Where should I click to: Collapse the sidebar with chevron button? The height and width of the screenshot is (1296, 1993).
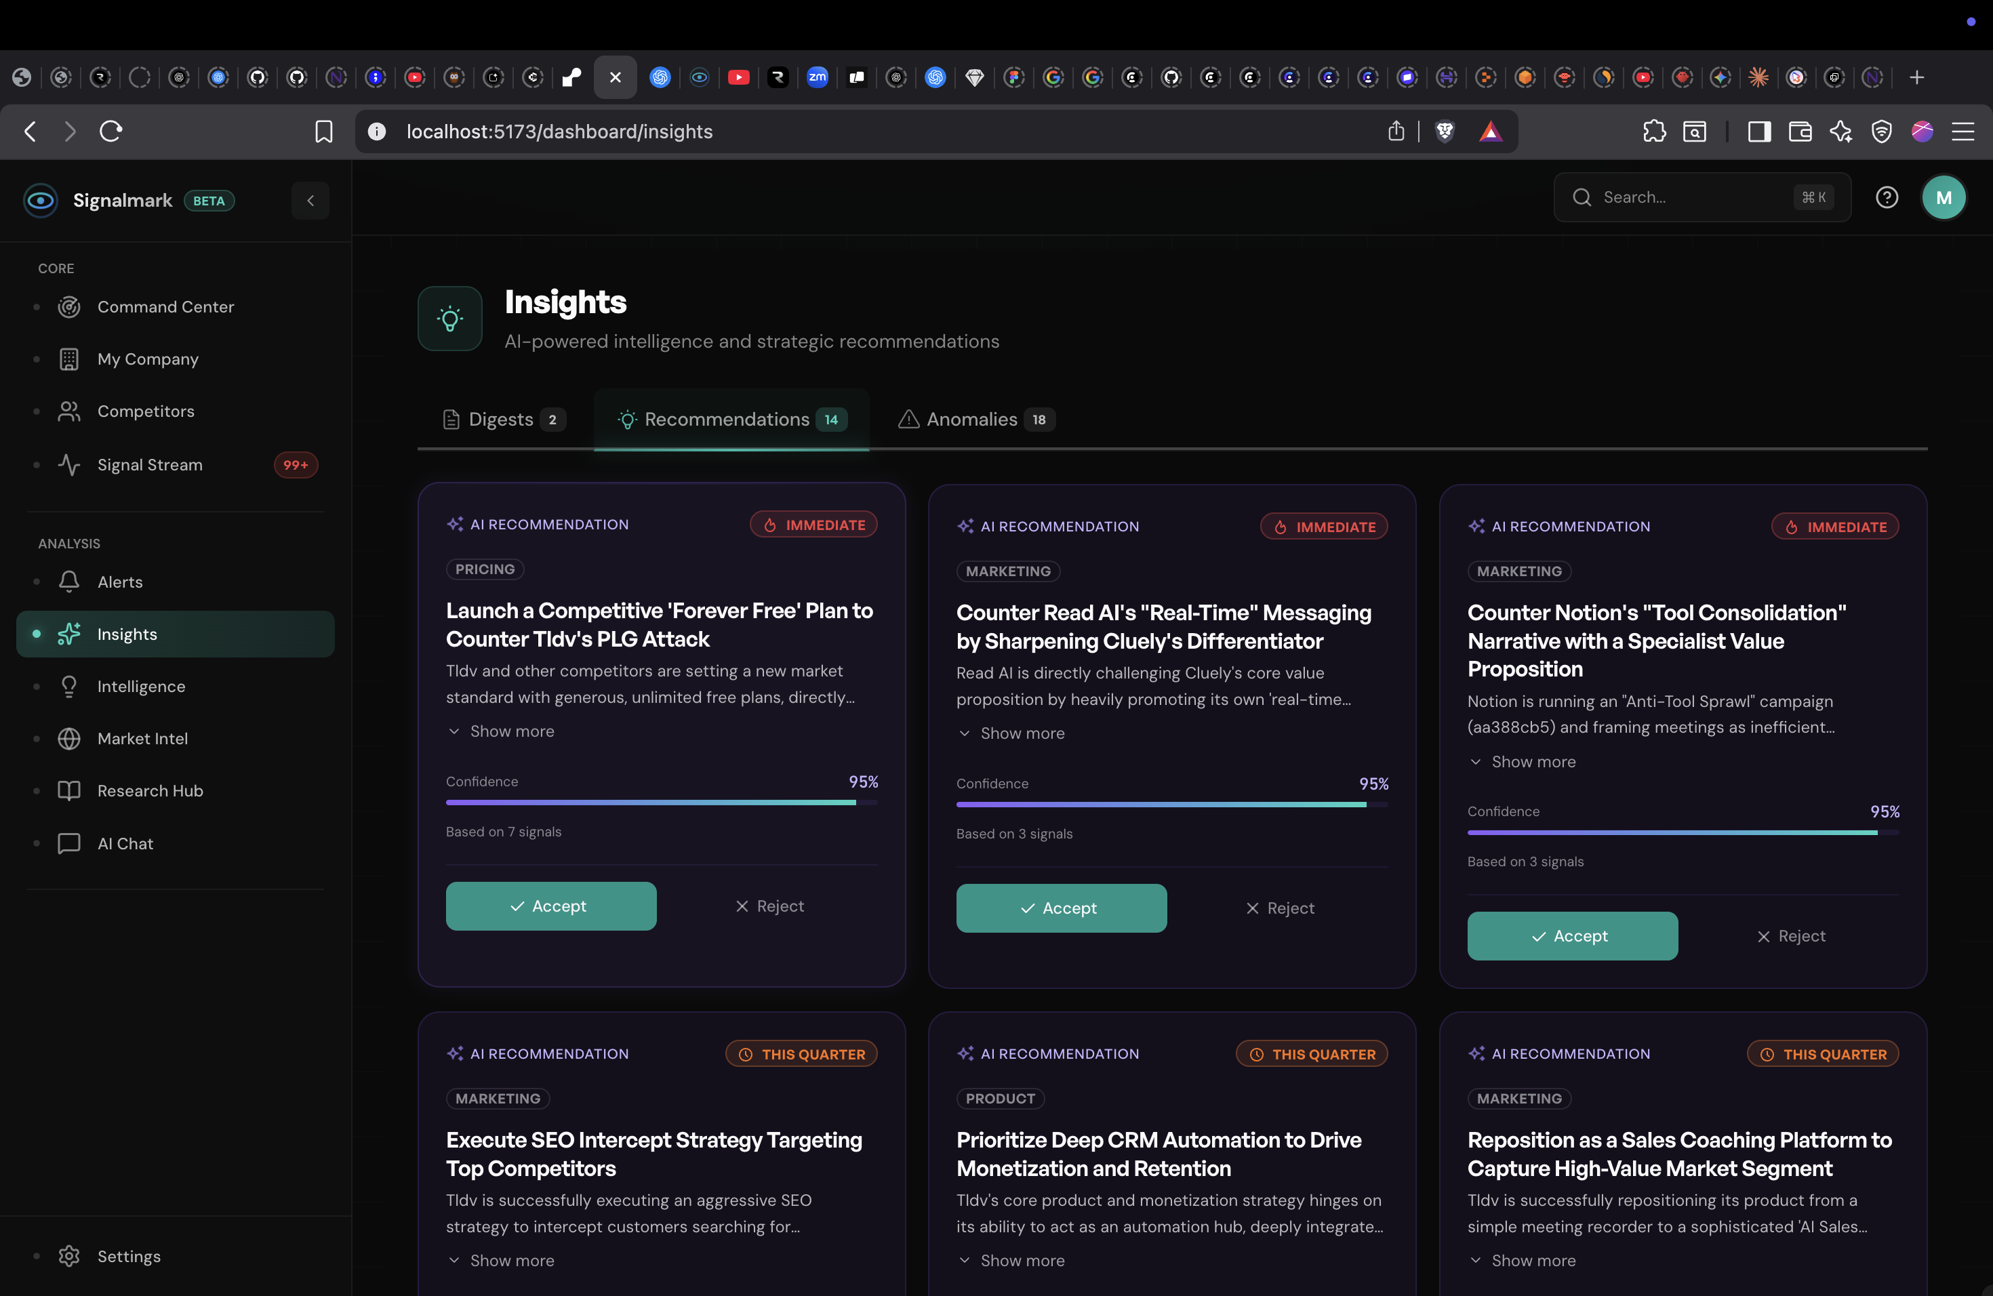point(310,201)
